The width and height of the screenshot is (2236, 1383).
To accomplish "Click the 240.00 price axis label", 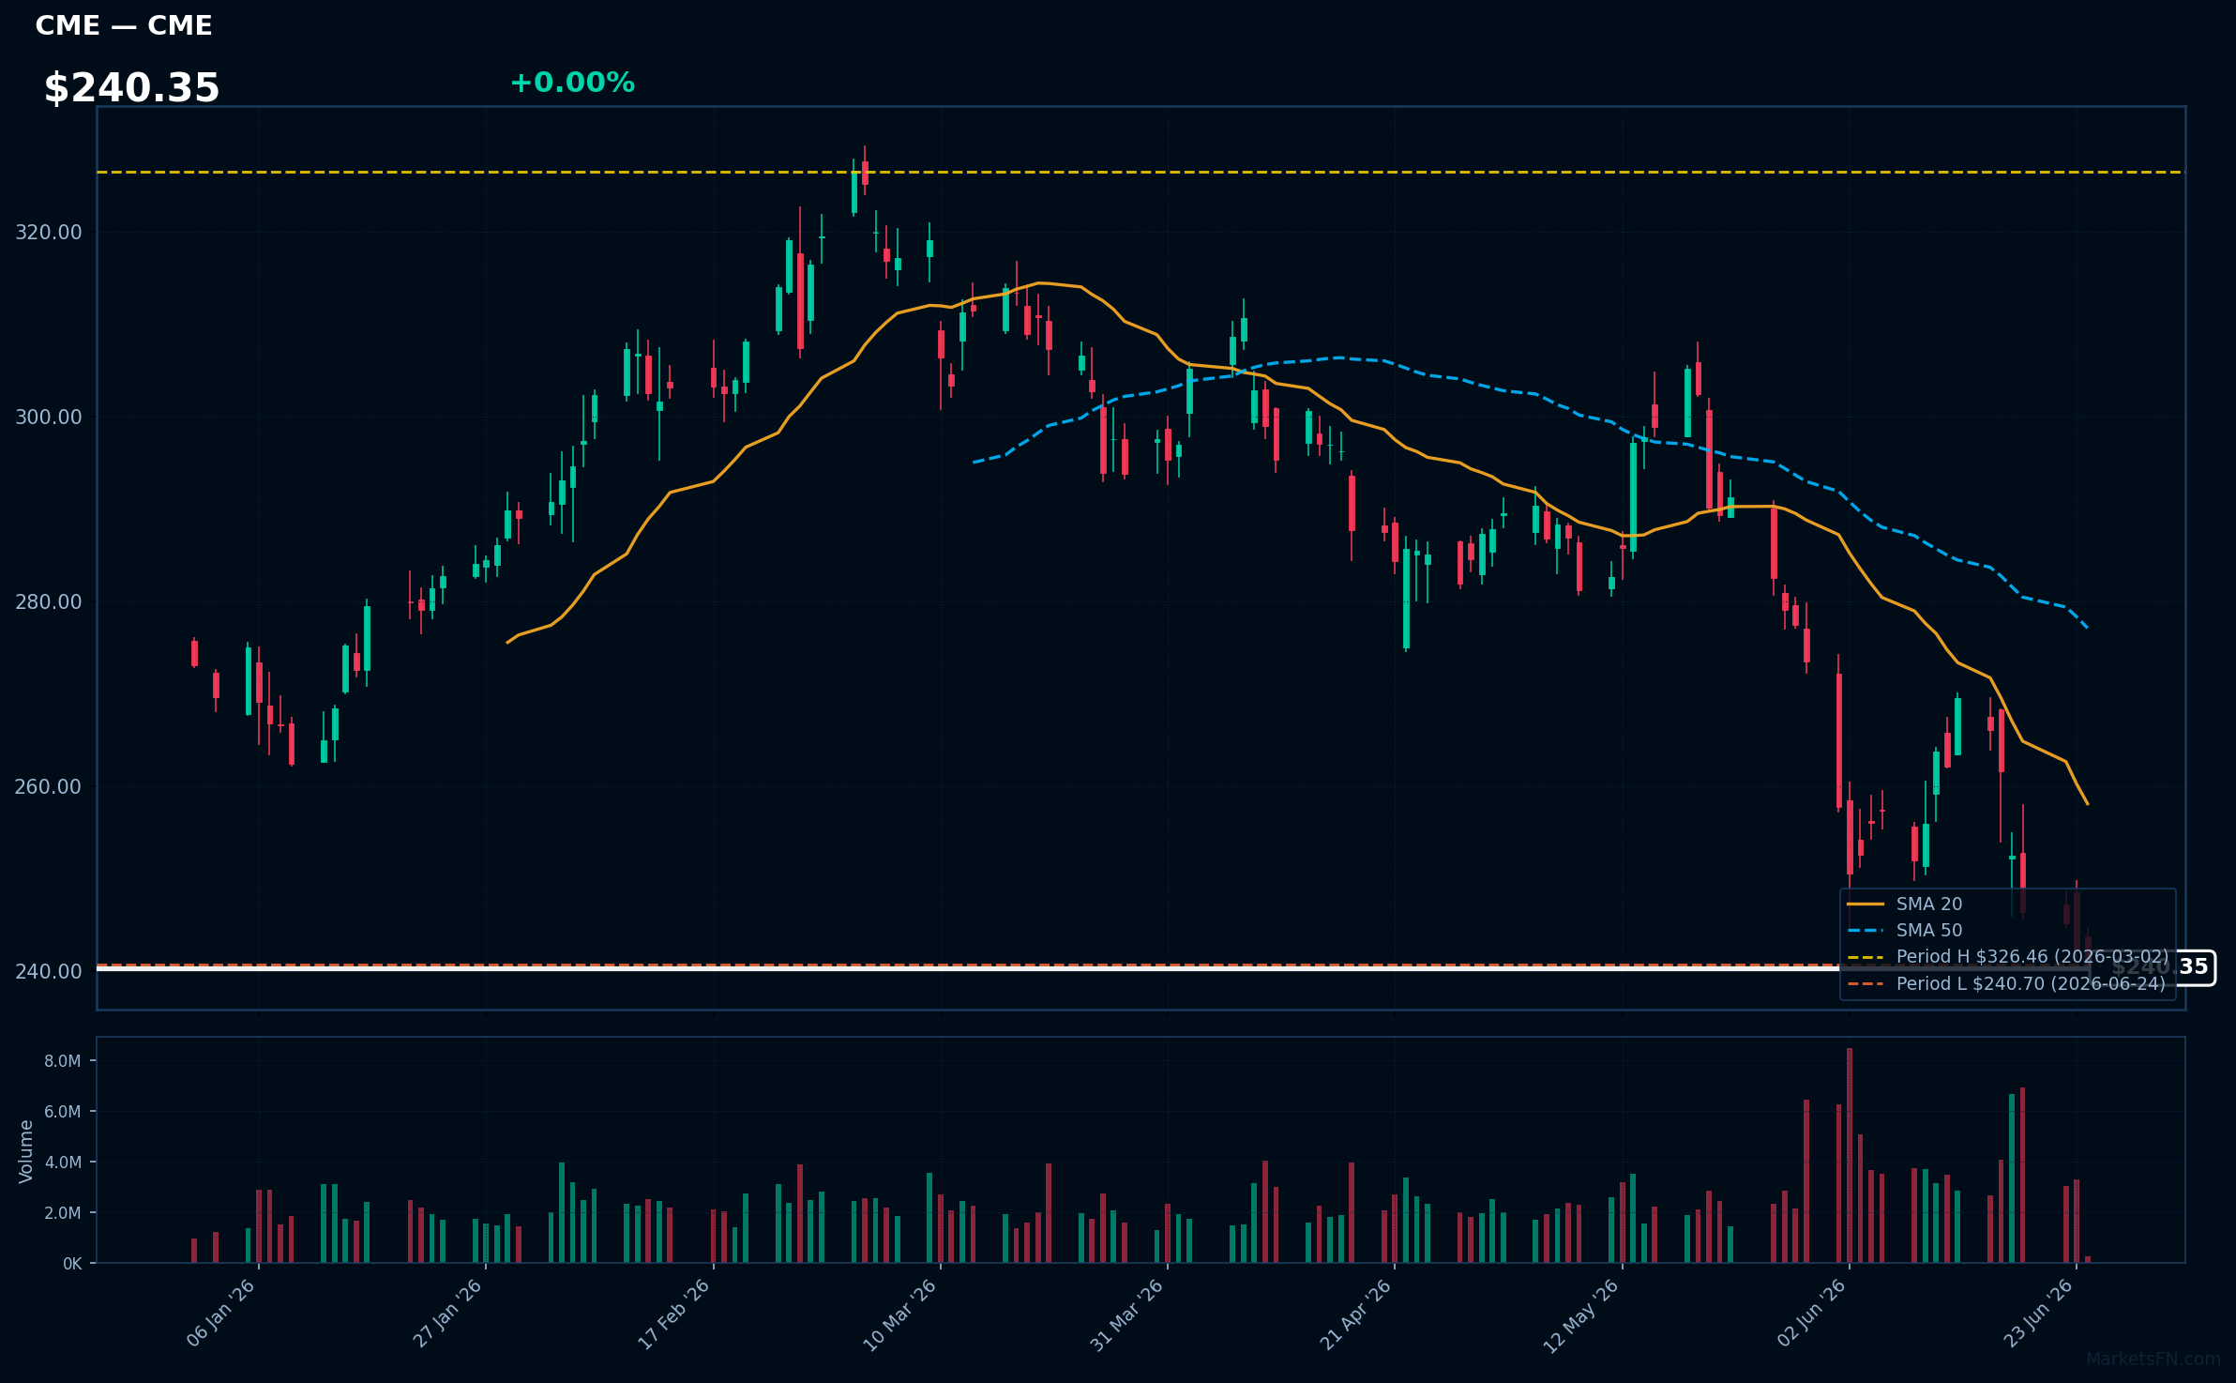I will (x=49, y=972).
